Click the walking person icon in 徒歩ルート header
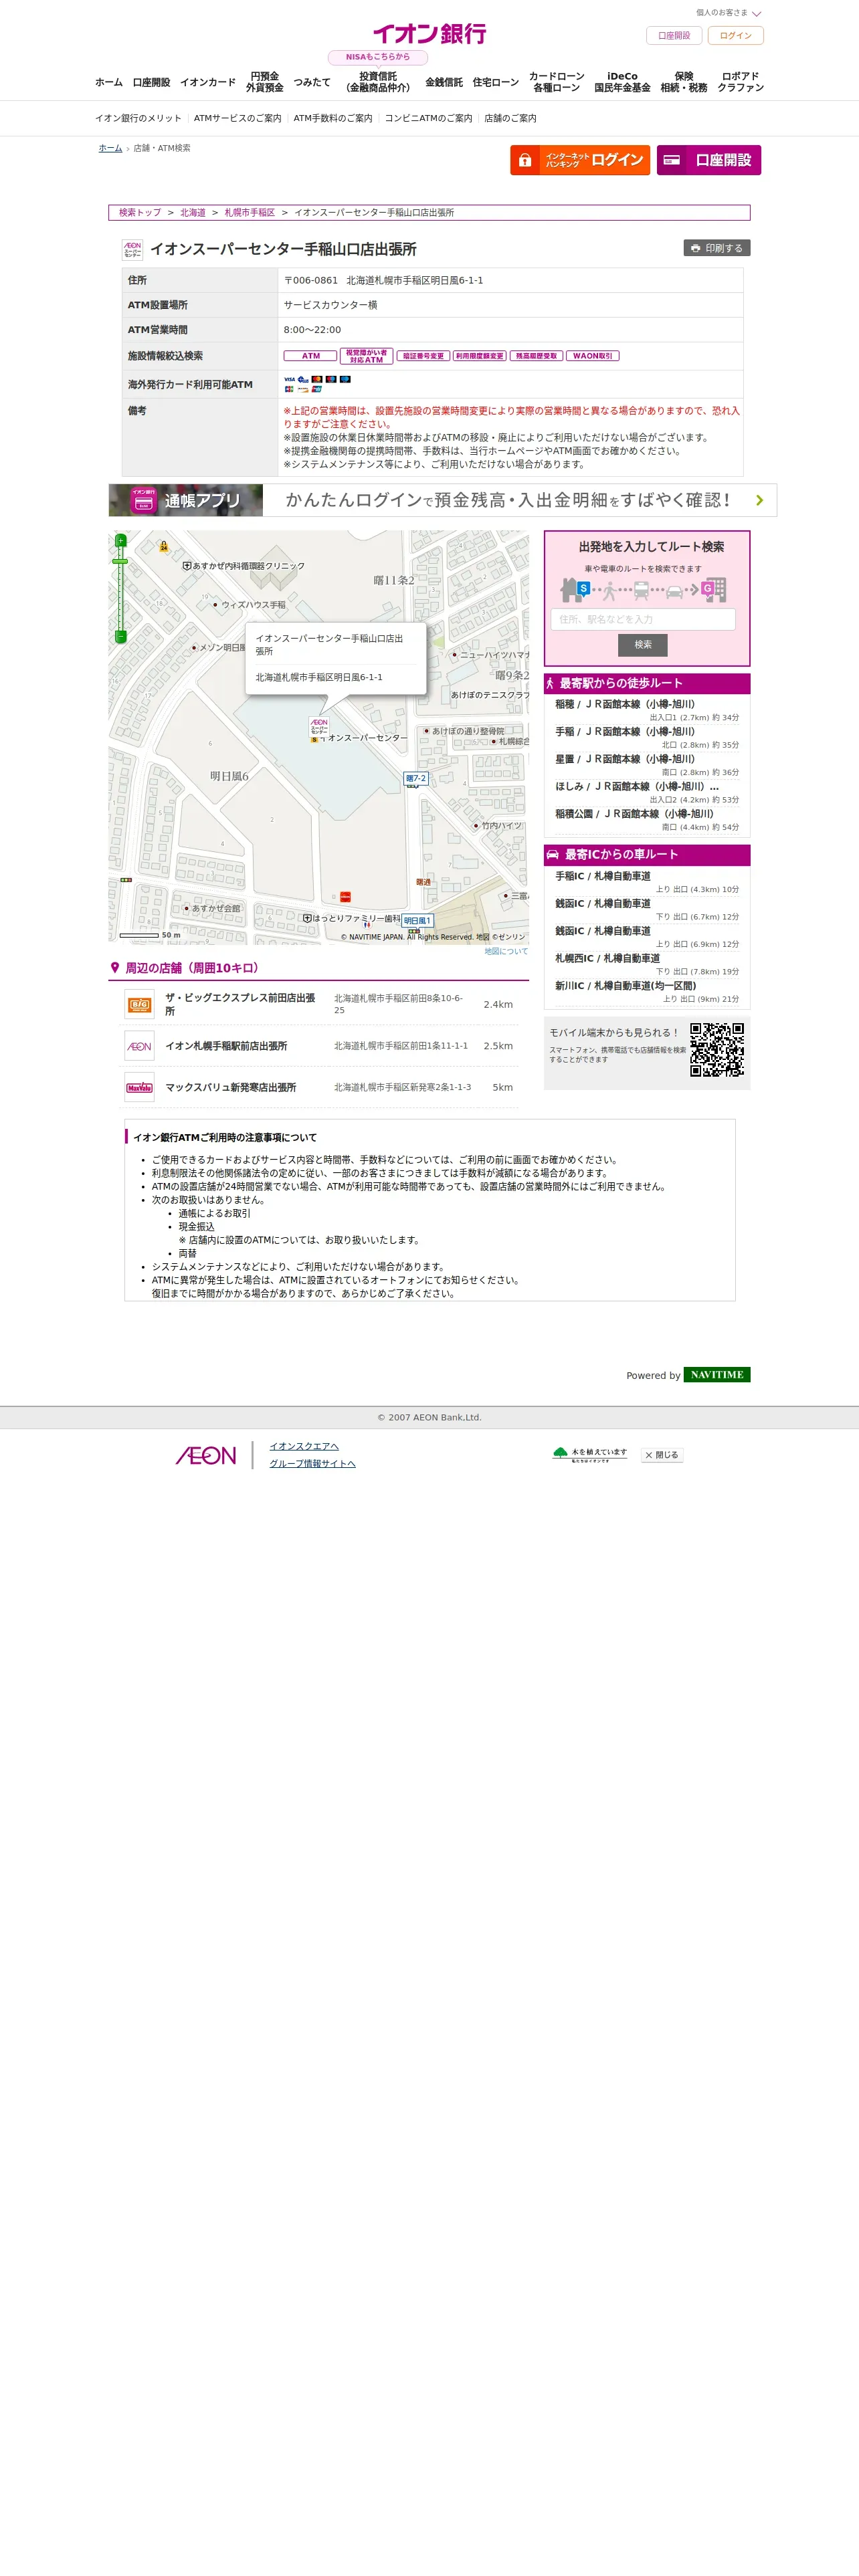The height and width of the screenshot is (2576, 859). coord(550,683)
